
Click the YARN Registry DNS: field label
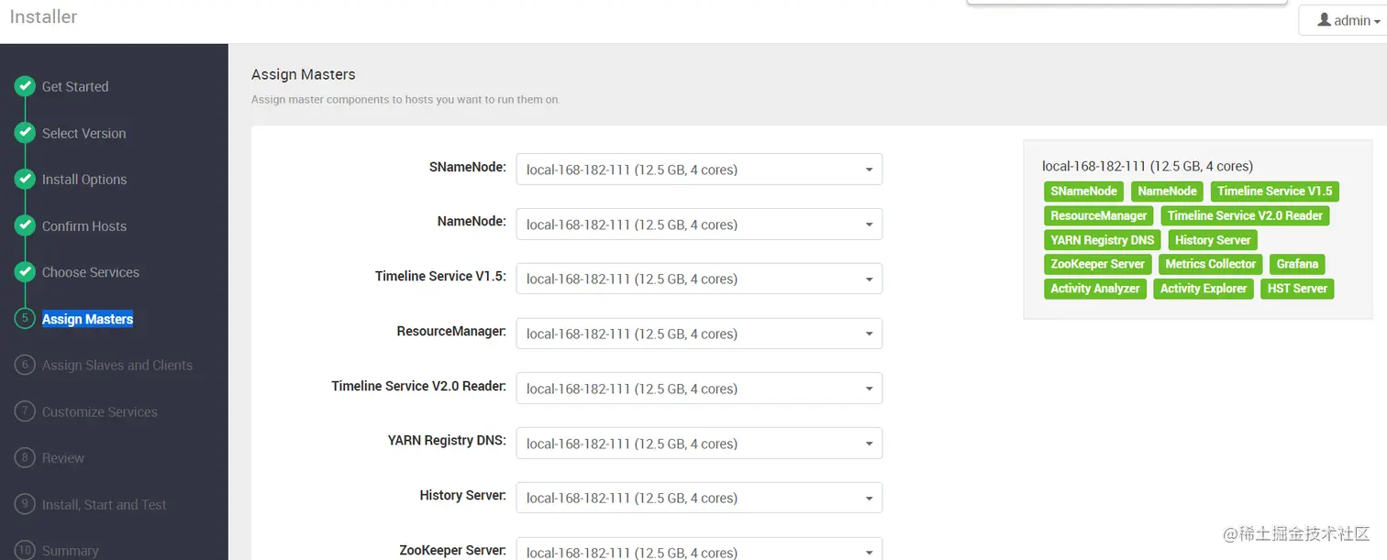tap(447, 440)
